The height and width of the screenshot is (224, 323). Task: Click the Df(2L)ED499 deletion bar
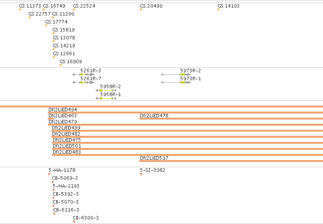coord(187,131)
